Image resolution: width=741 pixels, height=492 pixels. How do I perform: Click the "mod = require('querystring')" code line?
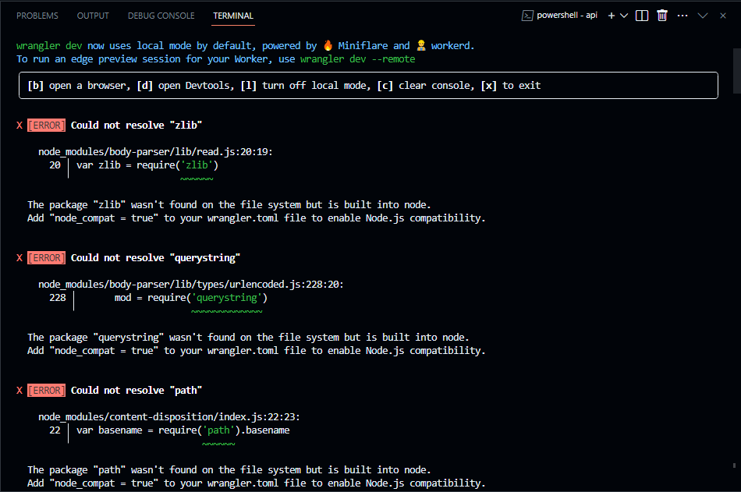coord(191,298)
